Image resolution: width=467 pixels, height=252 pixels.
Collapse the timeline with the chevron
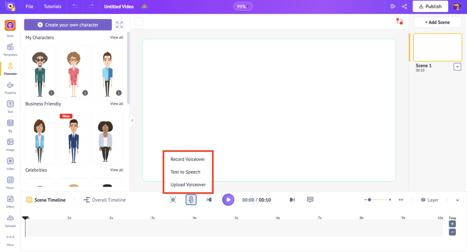tap(457, 200)
